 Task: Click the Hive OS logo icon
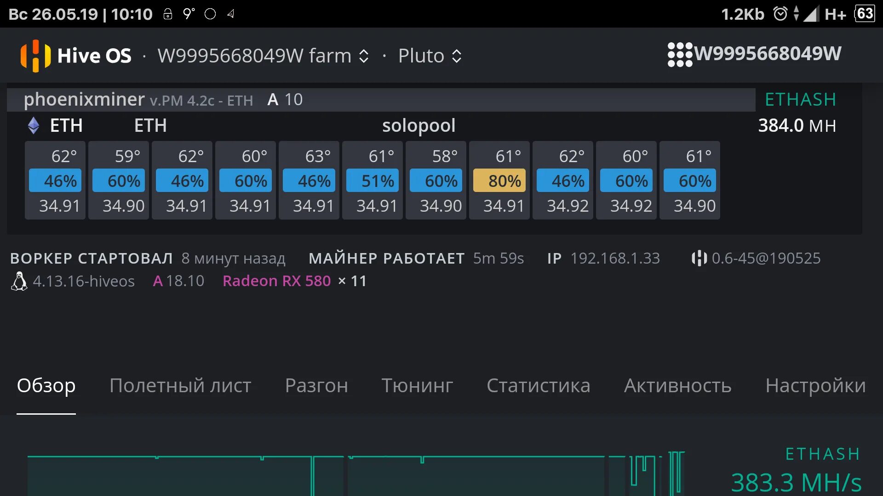coord(35,56)
